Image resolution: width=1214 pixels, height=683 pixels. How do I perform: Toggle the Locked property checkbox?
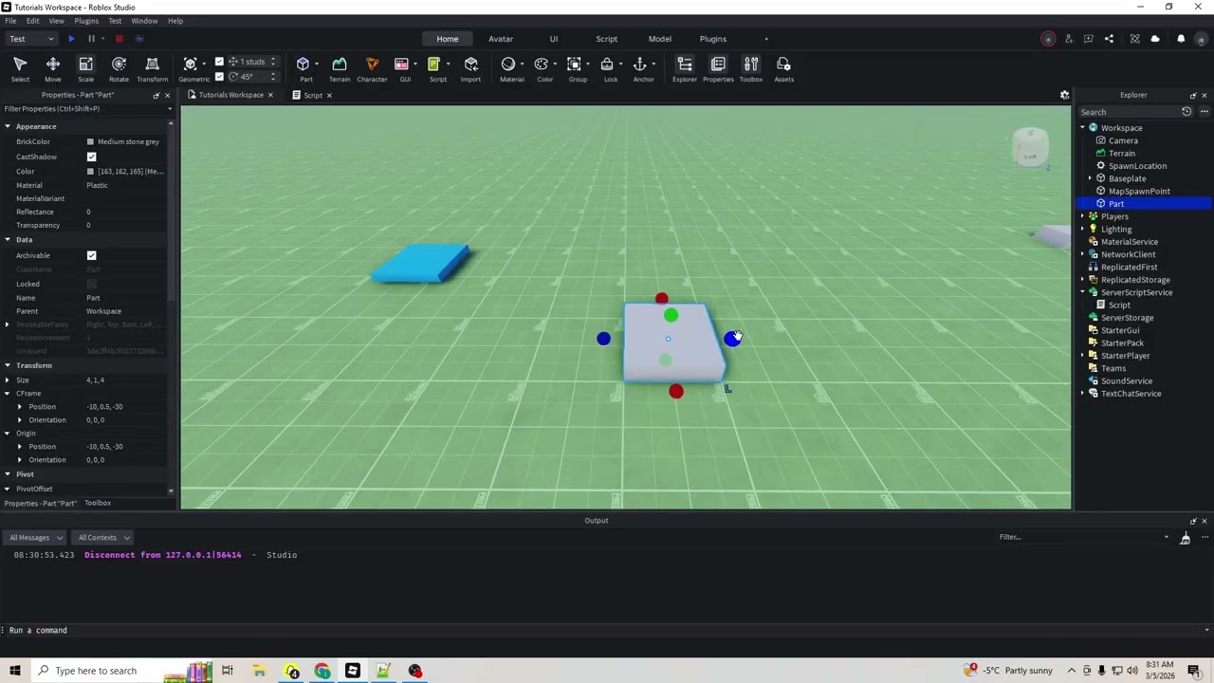(x=91, y=284)
